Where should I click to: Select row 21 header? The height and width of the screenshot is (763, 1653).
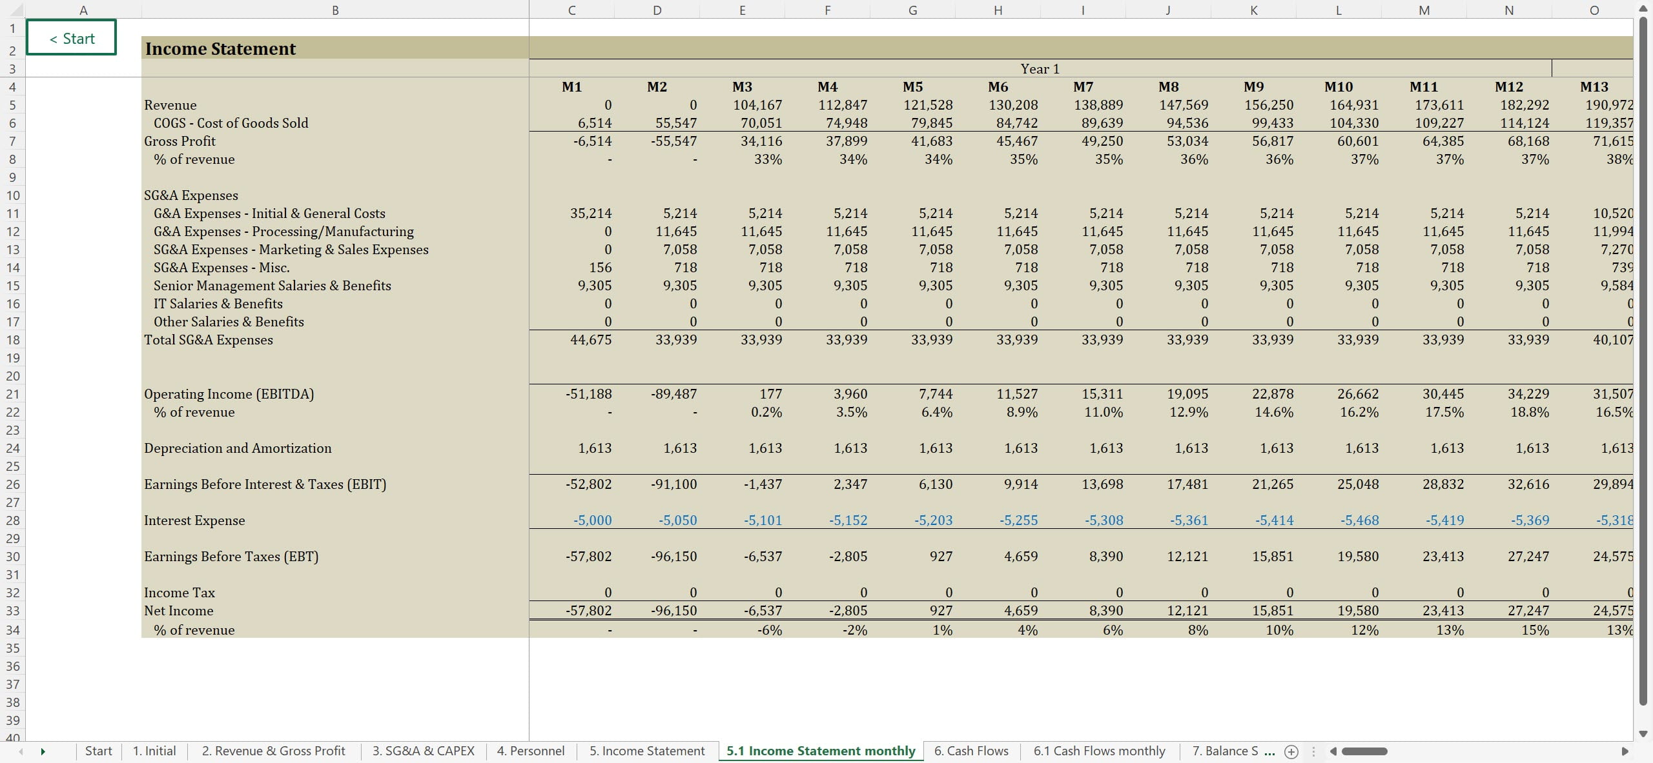tap(13, 394)
